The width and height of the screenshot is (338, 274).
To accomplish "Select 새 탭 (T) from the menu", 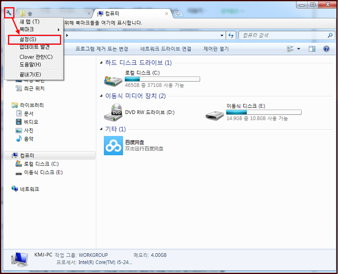I will [30, 22].
